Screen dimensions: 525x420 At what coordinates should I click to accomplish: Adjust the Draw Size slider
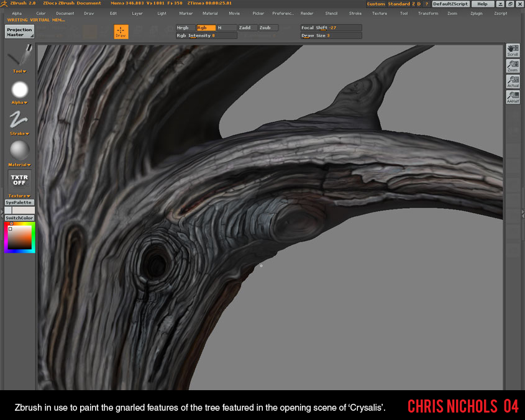click(x=331, y=35)
